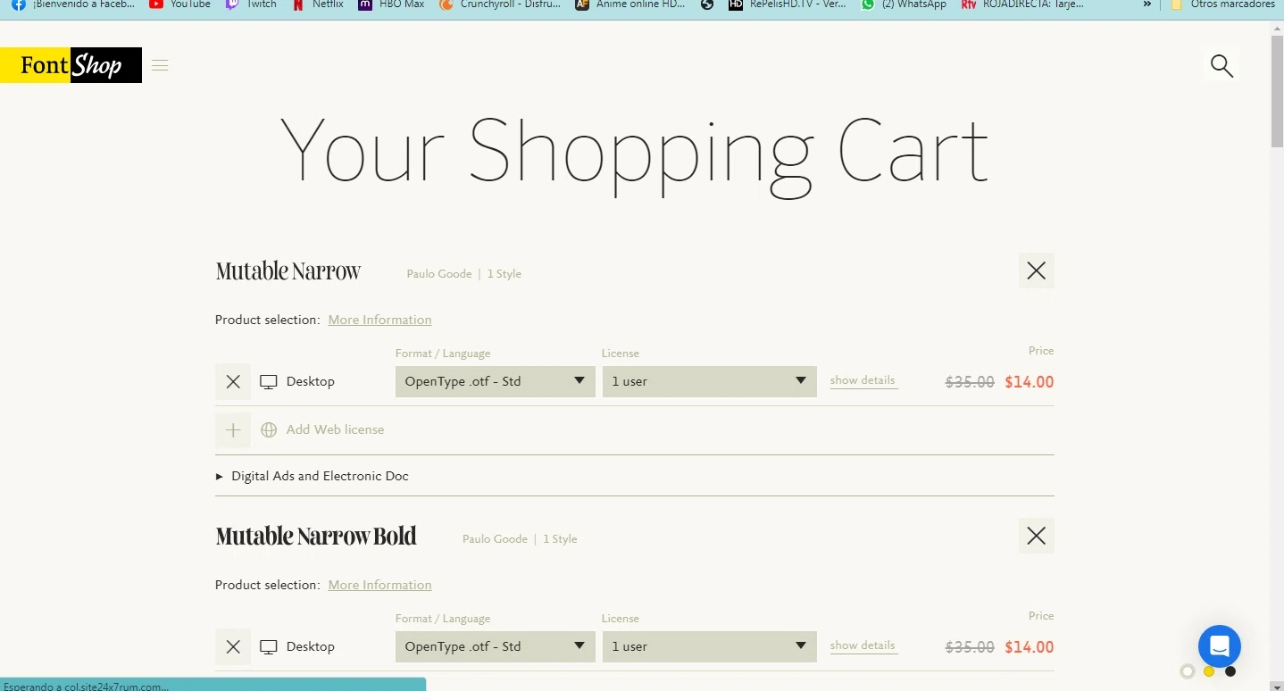Click the page vertical scrollbar thumb

tap(1277, 93)
